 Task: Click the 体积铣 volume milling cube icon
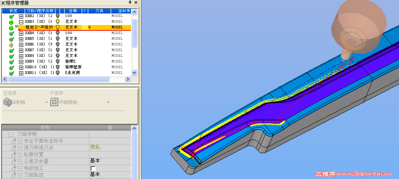pyautogui.click(x=7, y=102)
